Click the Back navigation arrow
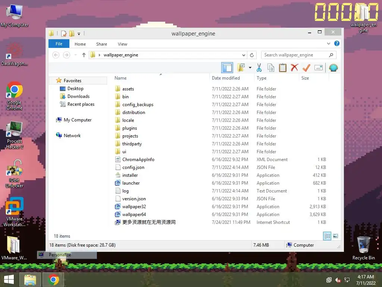Viewport: 382px width, 287px height. click(x=56, y=55)
